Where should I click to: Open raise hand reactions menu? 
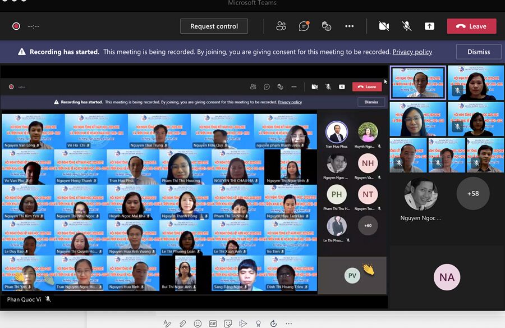(327, 26)
